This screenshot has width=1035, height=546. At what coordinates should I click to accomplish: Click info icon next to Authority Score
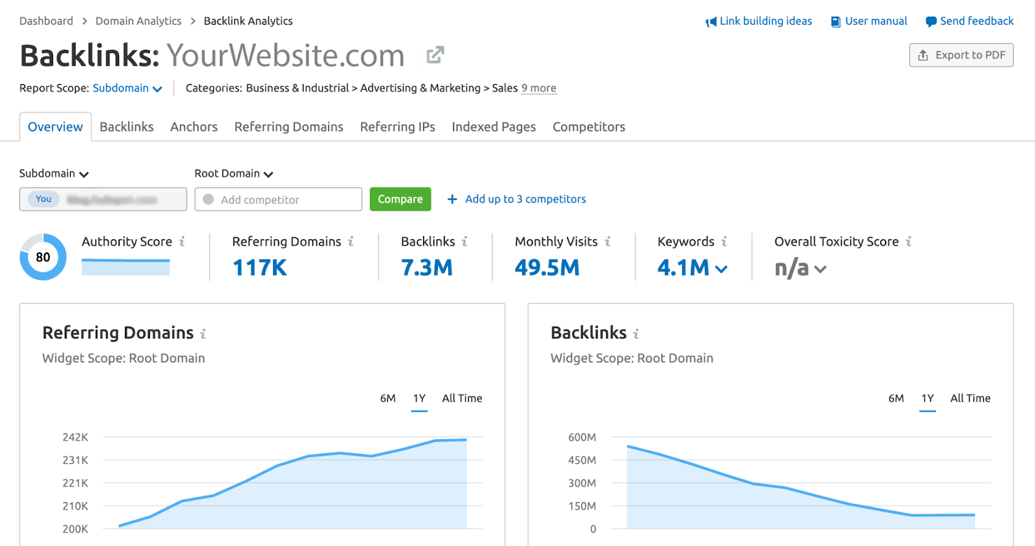(x=182, y=241)
